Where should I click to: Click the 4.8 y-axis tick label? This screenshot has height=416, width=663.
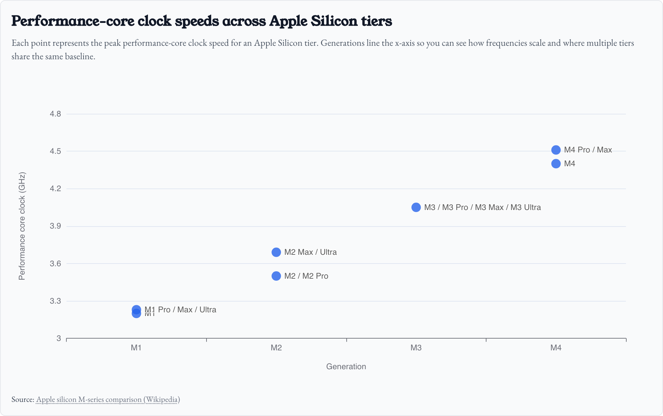[56, 114]
